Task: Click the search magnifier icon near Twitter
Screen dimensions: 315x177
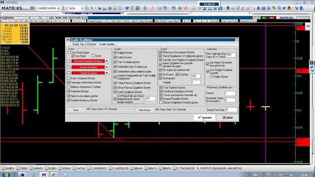Action: coord(279,8)
